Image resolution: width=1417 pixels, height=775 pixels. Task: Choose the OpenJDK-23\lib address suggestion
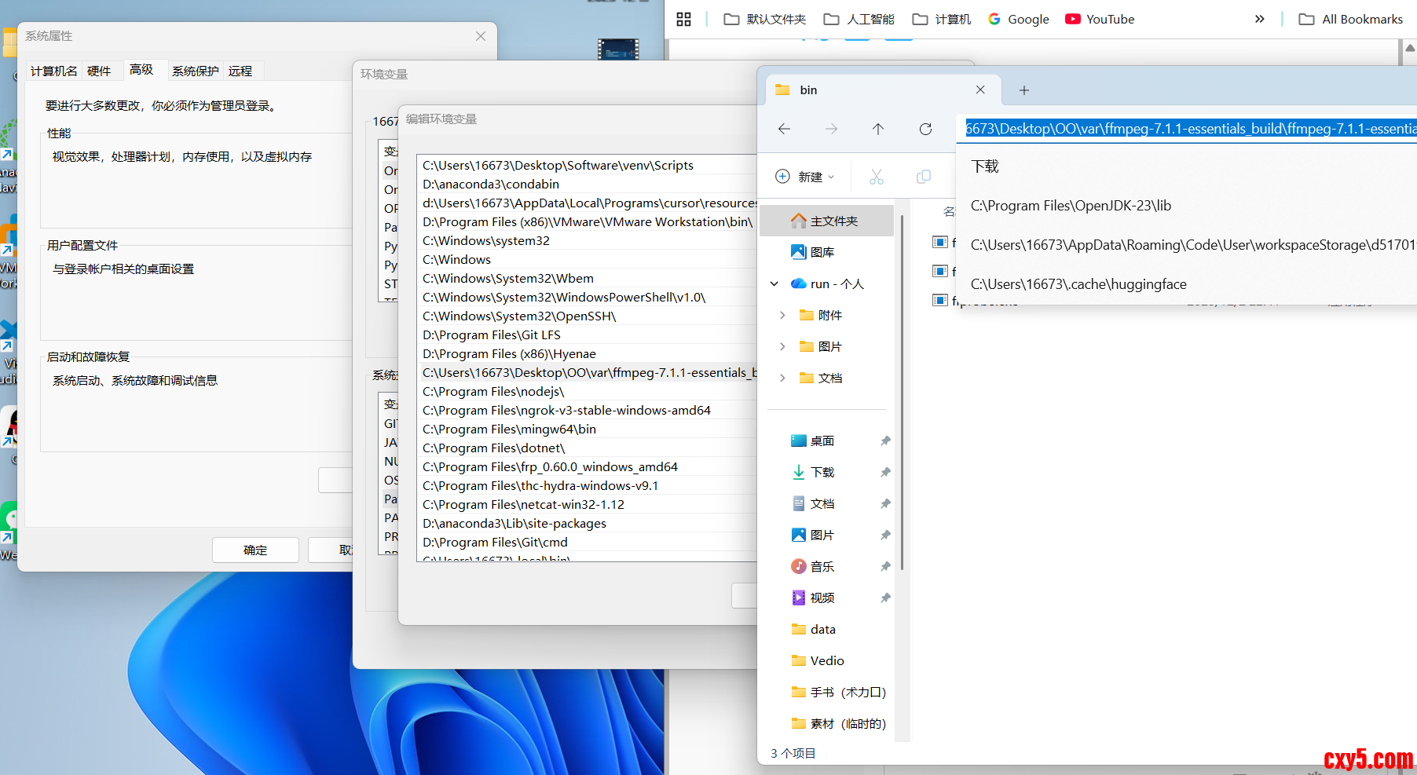[x=1071, y=206]
